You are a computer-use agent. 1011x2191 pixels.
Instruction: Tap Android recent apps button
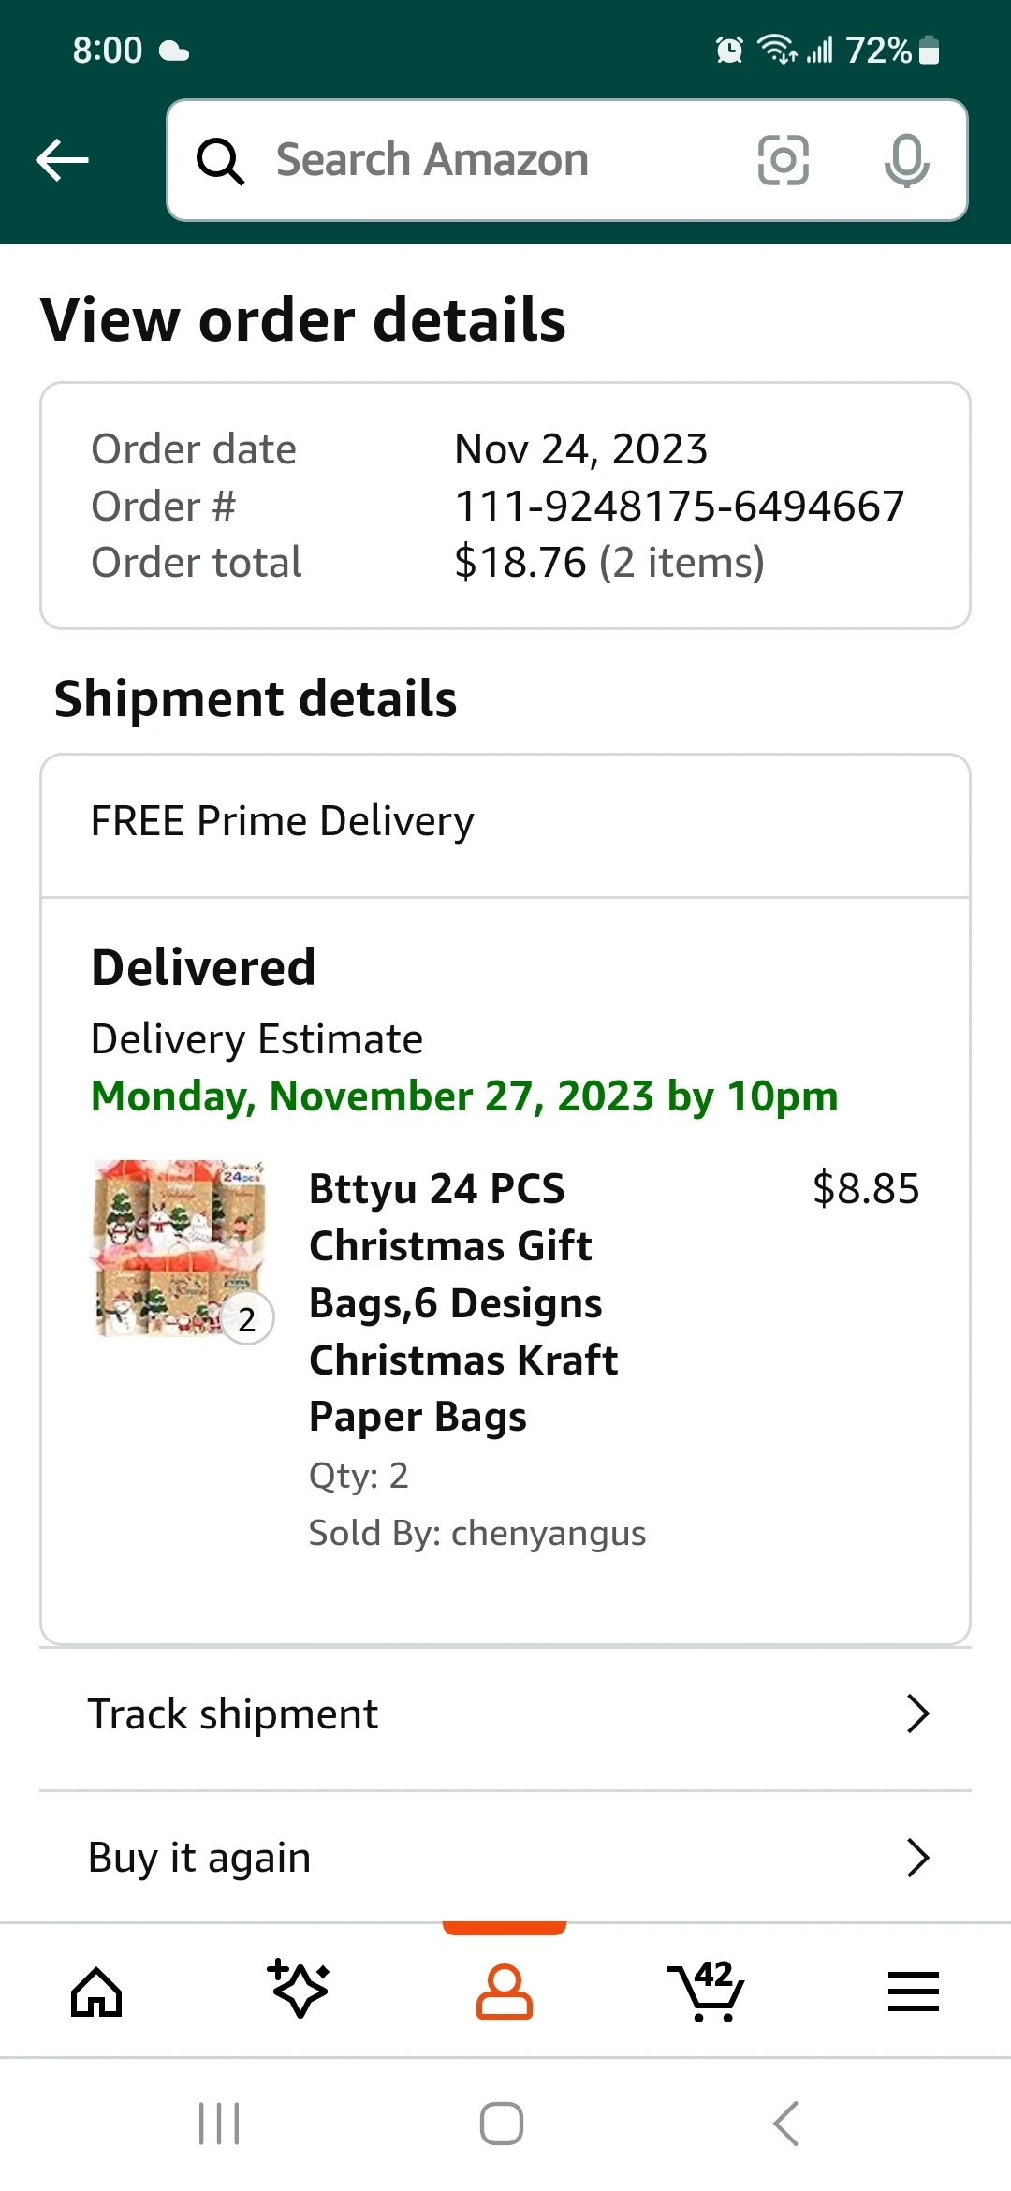[219, 2124]
